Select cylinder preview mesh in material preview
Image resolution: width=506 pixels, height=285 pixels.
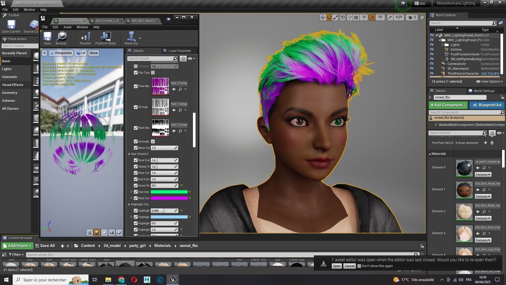89,232
